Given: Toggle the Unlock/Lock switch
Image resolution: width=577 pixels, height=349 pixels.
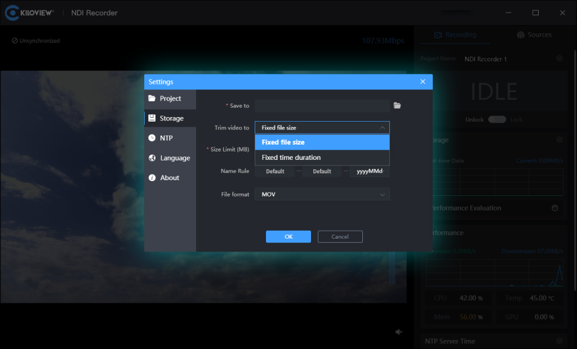Looking at the screenshot, I should pyautogui.click(x=496, y=119).
